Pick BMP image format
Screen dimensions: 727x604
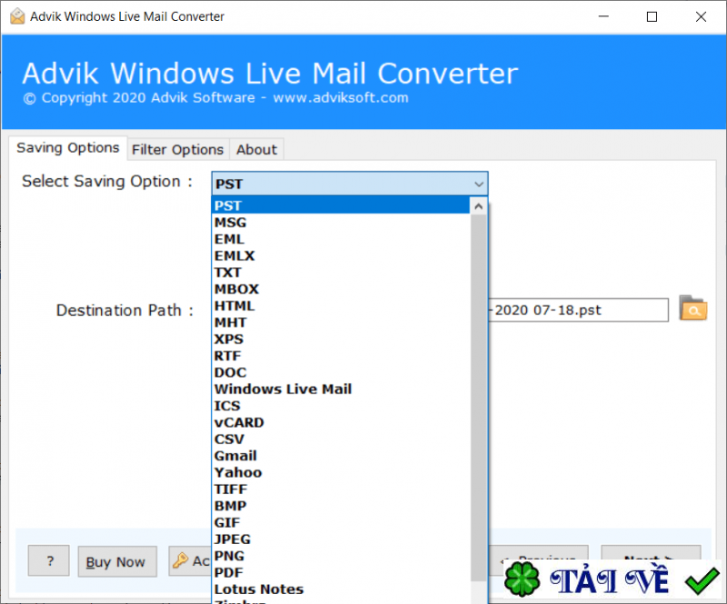[341, 506]
